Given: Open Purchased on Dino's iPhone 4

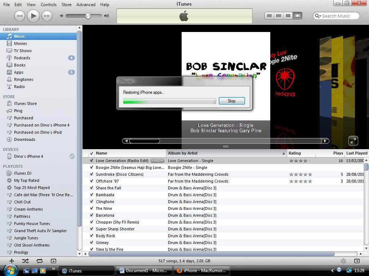Looking at the screenshot, I should tap(38, 125).
